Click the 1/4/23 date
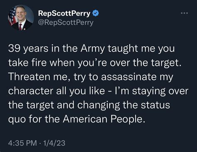Viewport: 197px width, 152px height. (54, 143)
